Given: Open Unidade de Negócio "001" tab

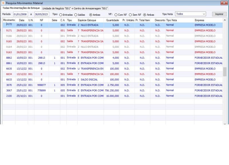Looking at the screenshot, I should click(x=75, y=9).
